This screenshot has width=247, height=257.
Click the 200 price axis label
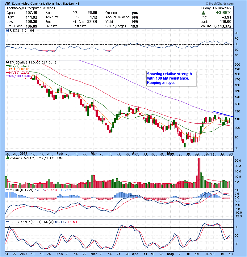click(x=237, y=65)
